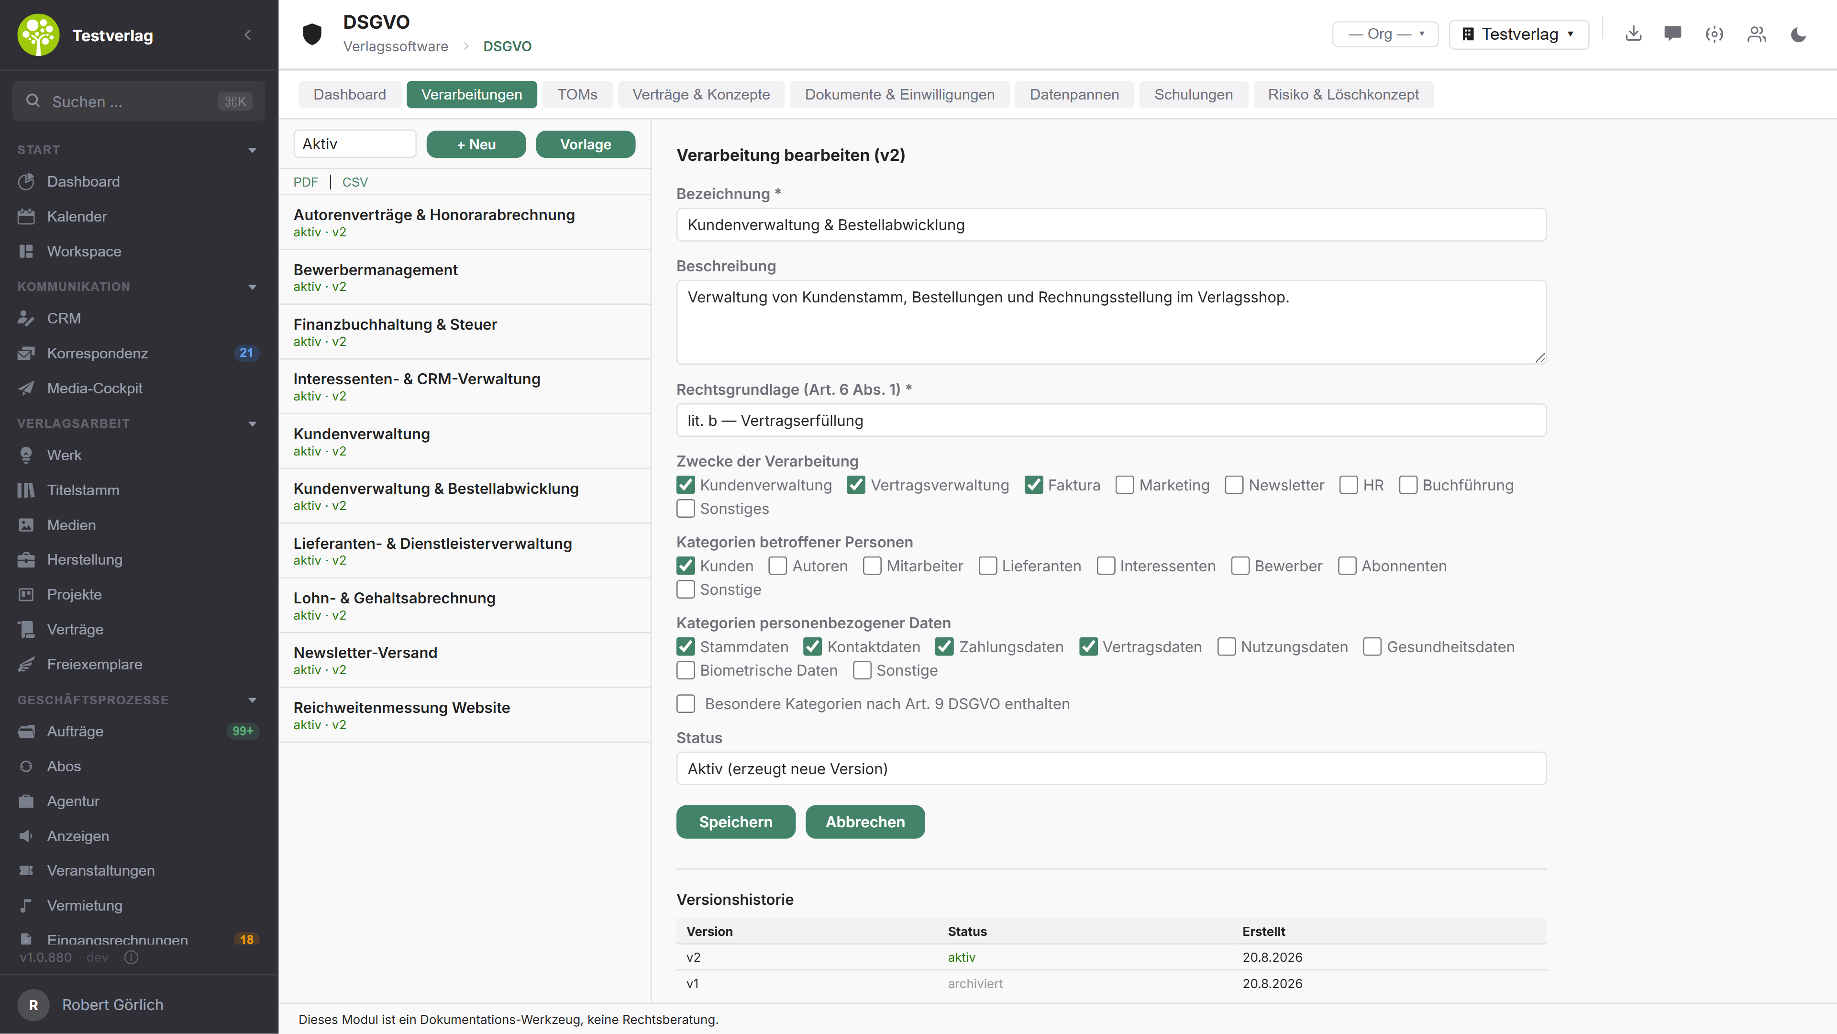The height and width of the screenshot is (1034, 1837).
Task: Open Workspace in the sidebar
Action: tap(138, 251)
